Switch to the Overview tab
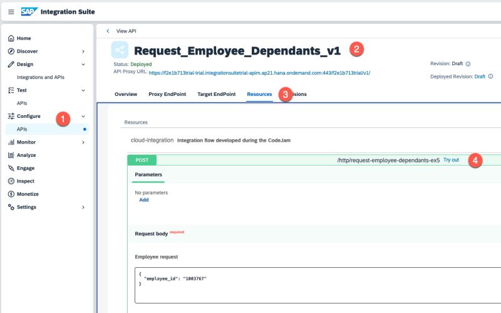The height and width of the screenshot is (313, 501). (126, 95)
